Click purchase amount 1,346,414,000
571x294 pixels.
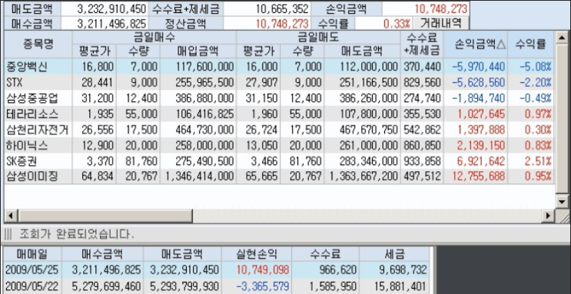[x=199, y=177]
